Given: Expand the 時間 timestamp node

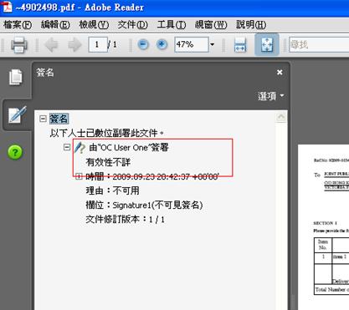Looking at the screenshot, I should pyautogui.click(x=79, y=176).
